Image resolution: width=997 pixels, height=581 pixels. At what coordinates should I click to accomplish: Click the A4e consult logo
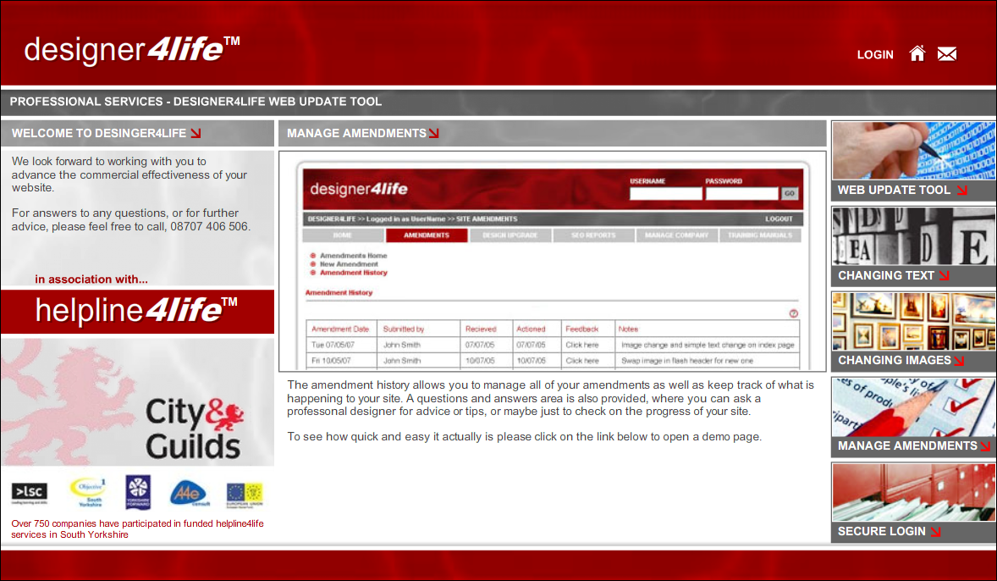[x=189, y=493]
